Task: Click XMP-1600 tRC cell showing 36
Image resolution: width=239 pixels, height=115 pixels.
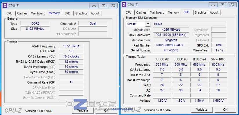Action: click(x=218, y=90)
